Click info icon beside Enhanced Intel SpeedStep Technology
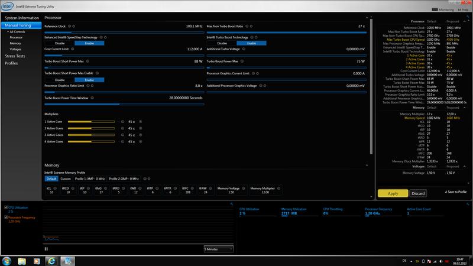473x266 pixels. (101, 37)
